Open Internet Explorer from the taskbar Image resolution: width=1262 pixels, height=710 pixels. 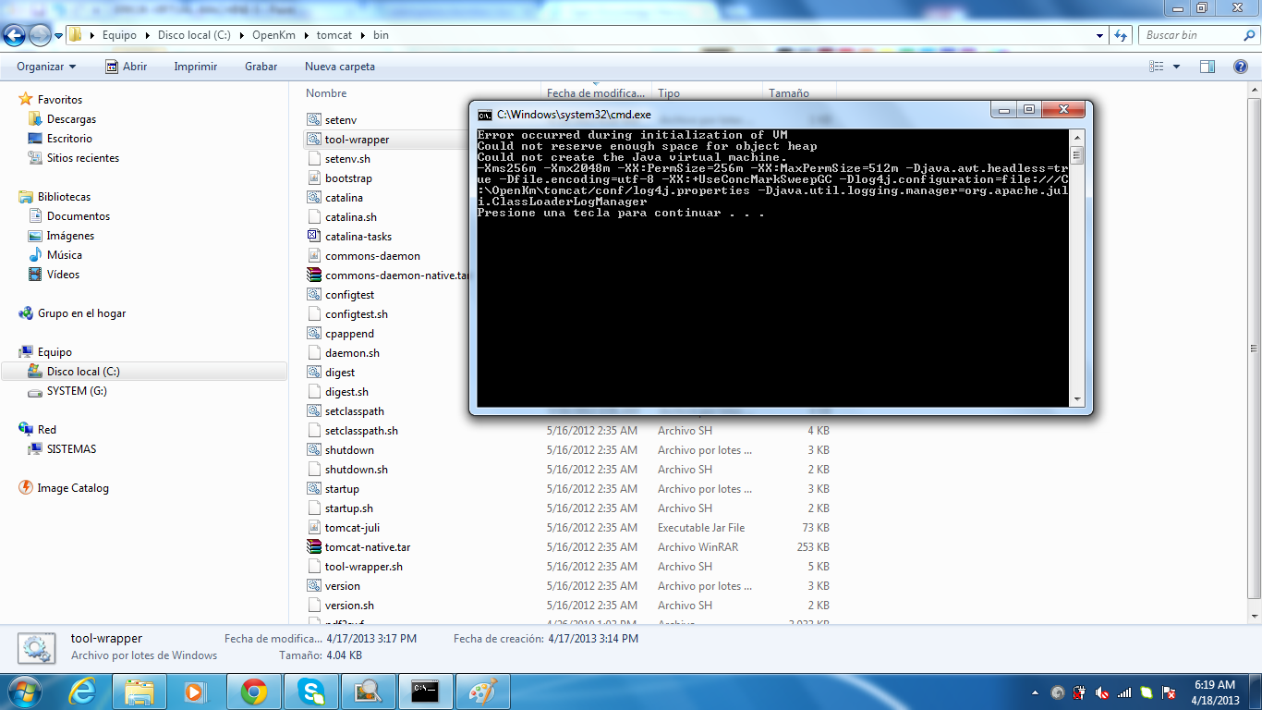[x=83, y=691]
